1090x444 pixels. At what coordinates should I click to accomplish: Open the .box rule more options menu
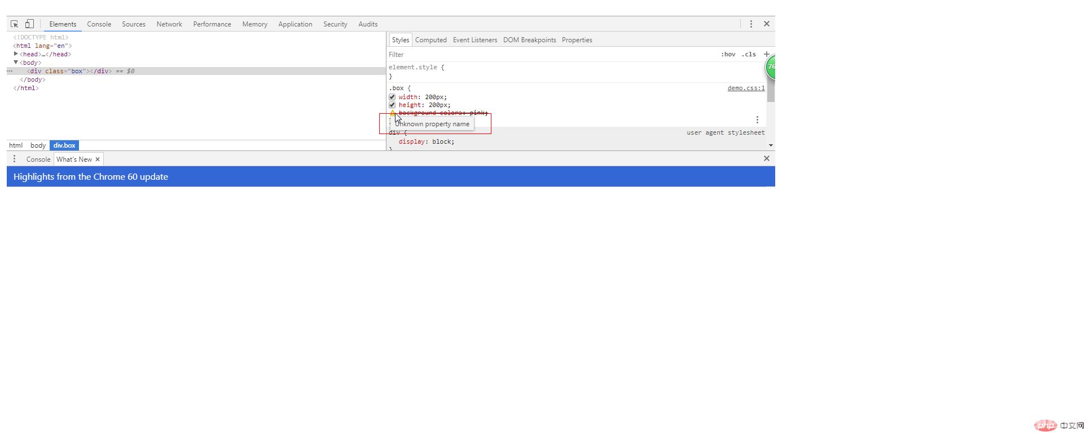point(757,120)
